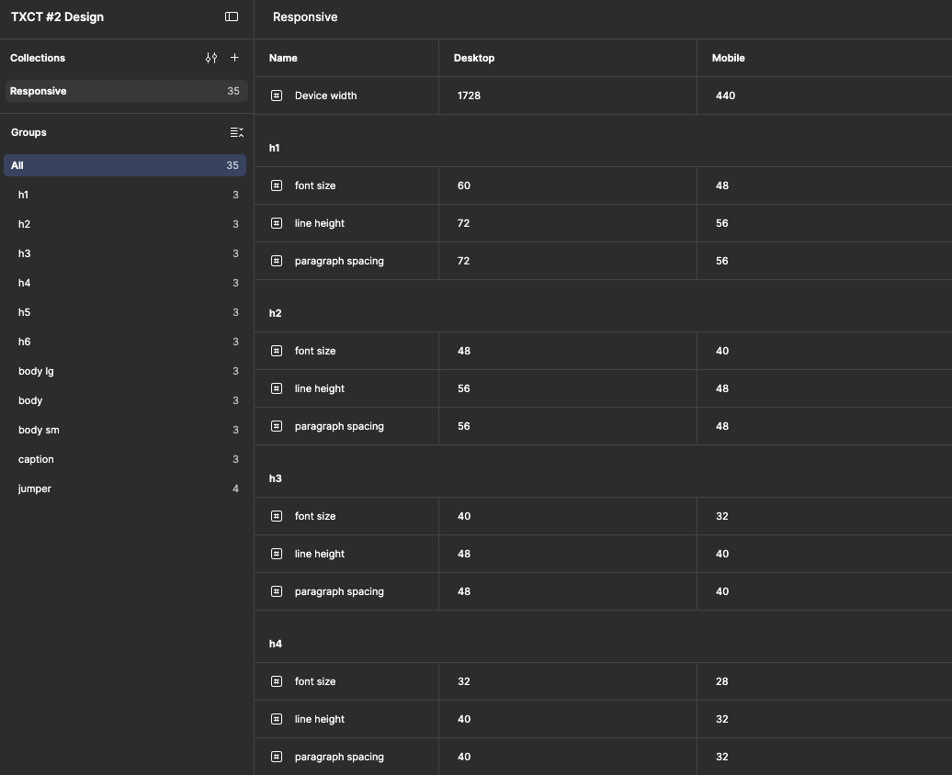Click number icon of h2 paragraph spacing
Viewport: 952px width, 775px height.
pyautogui.click(x=277, y=426)
